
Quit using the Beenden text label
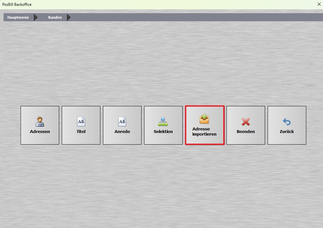pos(246,131)
